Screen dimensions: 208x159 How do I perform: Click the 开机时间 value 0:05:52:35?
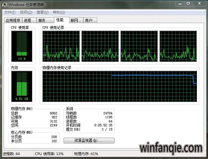tap(103, 125)
